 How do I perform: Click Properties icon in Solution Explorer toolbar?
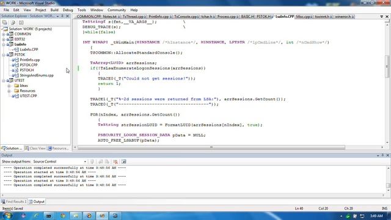5,23
